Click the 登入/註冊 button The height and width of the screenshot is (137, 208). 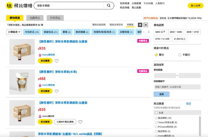coord(196,6)
